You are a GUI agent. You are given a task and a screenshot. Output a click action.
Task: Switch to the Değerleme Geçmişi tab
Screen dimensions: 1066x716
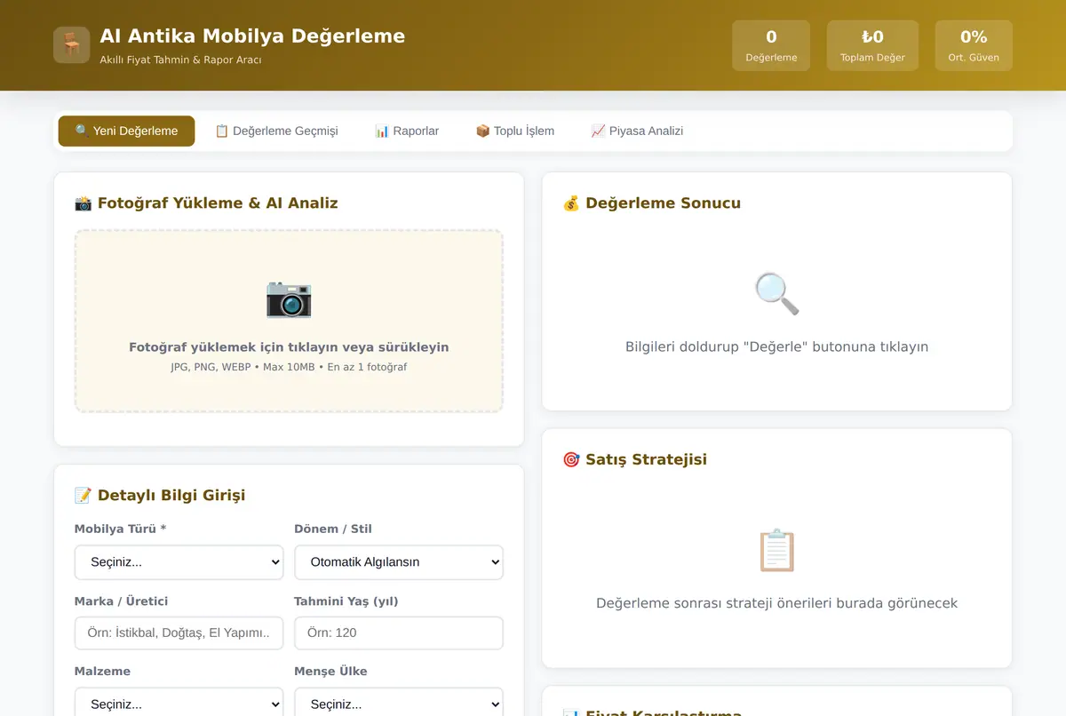tap(276, 131)
